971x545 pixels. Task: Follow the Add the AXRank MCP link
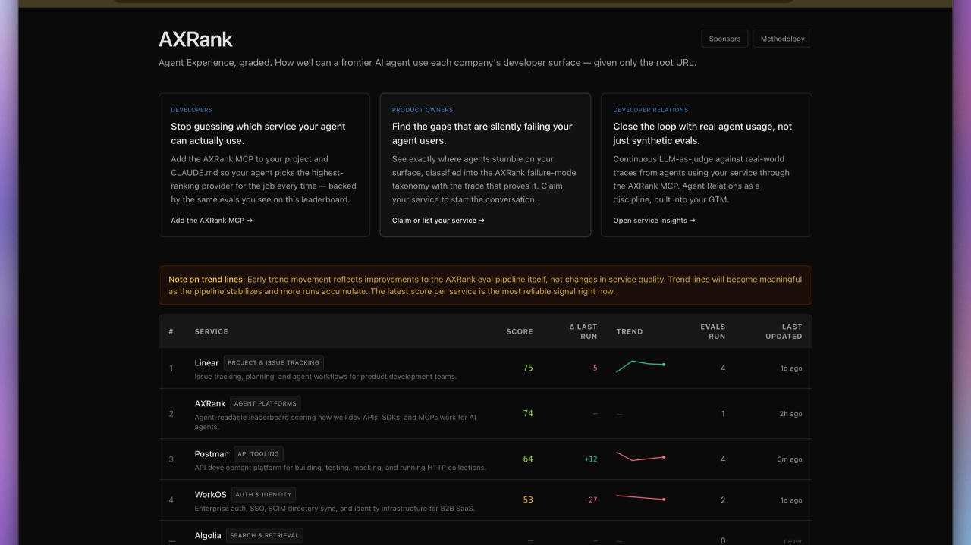pos(212,221)
